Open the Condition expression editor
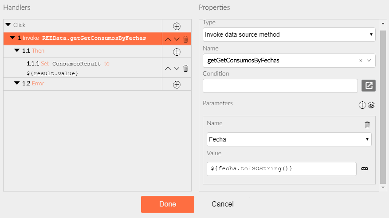 369,86
